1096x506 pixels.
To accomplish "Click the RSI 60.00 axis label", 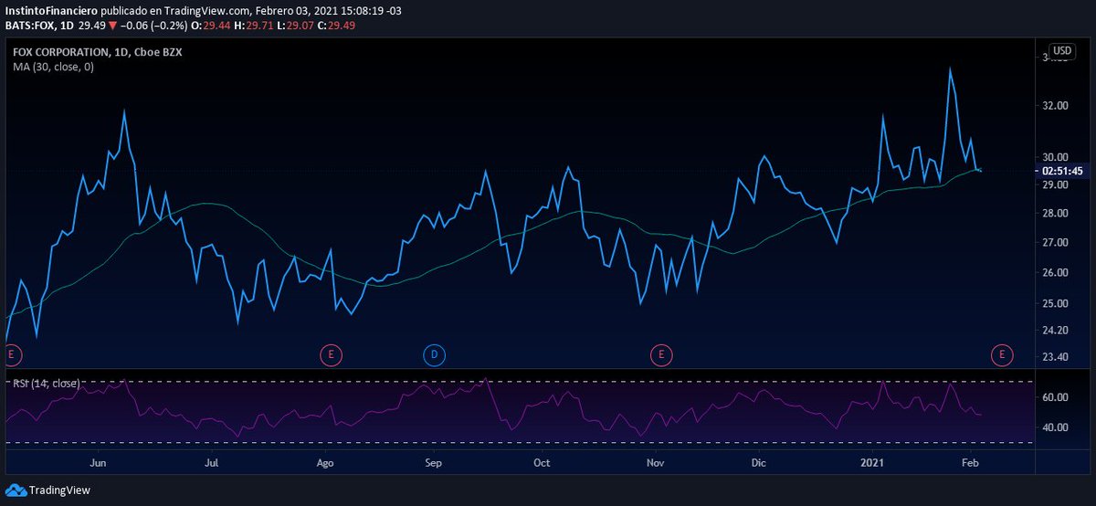I will [1055, 397].
